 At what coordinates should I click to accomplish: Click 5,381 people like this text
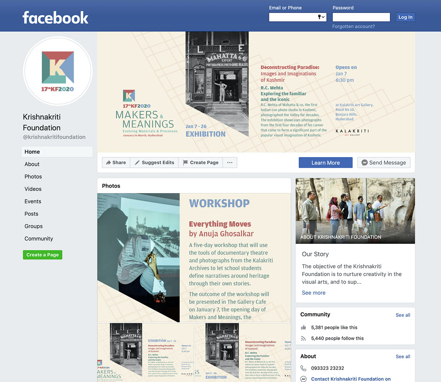[x=334, y=327]
